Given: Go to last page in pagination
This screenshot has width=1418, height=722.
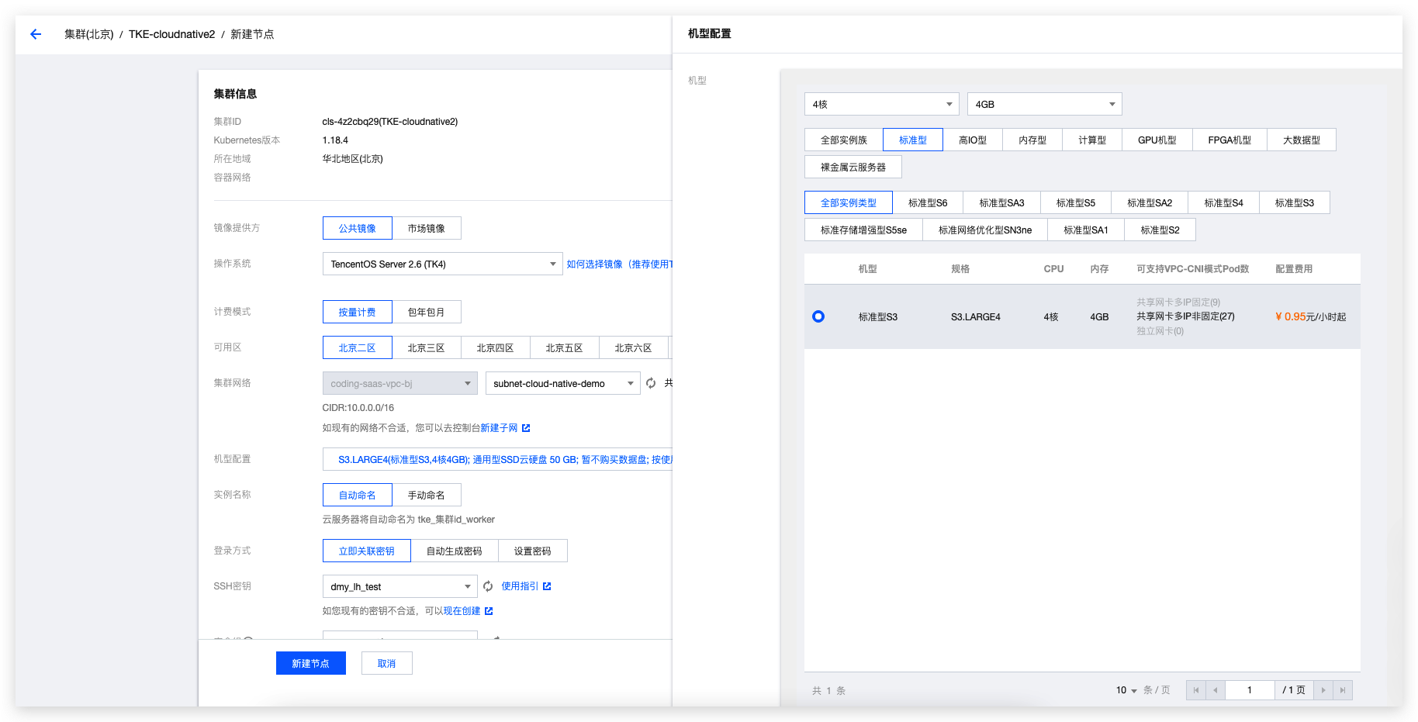Looking at the screenshot, I should click(1343, 690).
